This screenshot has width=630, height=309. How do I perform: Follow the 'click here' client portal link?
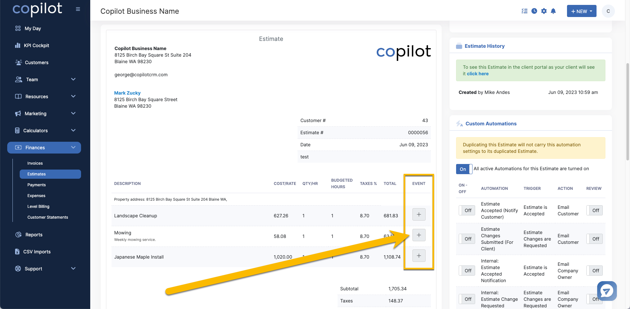477,74
